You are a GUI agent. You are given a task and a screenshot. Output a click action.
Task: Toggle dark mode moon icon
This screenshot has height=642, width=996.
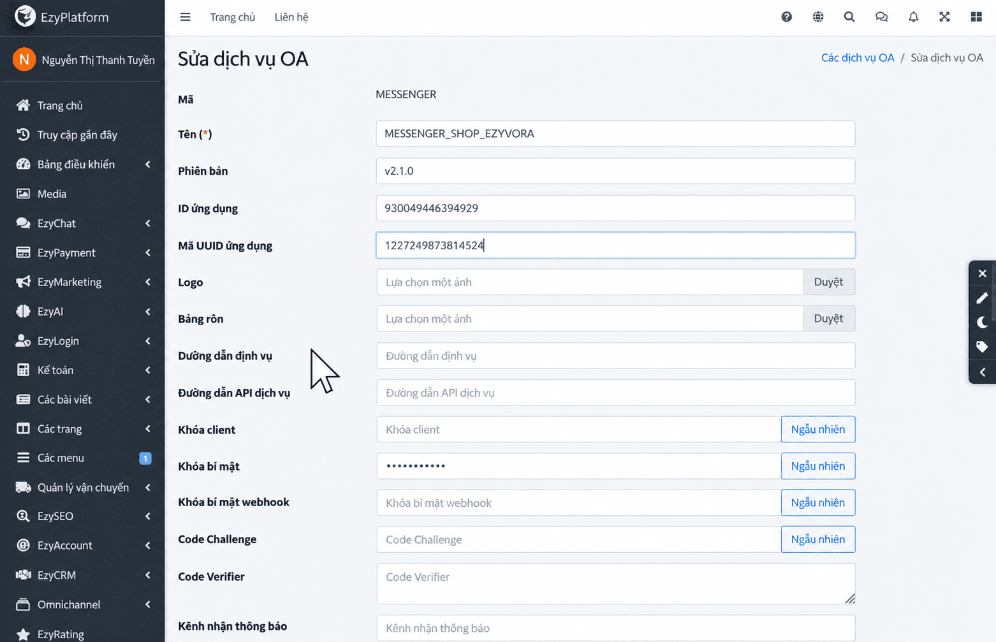[x=982, y=322]
